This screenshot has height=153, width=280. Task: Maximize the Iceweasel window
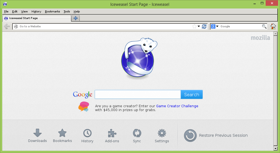point(262,3)
